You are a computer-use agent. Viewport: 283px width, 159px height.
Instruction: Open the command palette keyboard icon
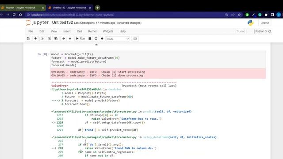(135, 38)
